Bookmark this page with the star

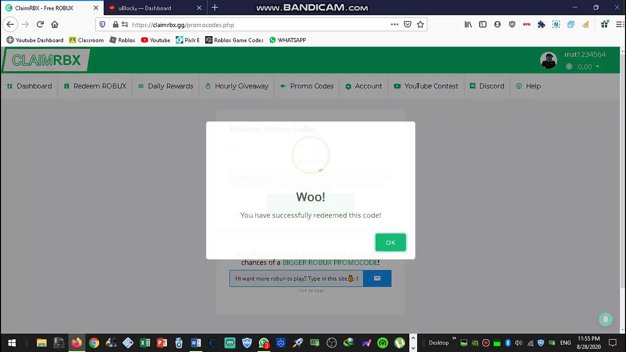[420, 24]
